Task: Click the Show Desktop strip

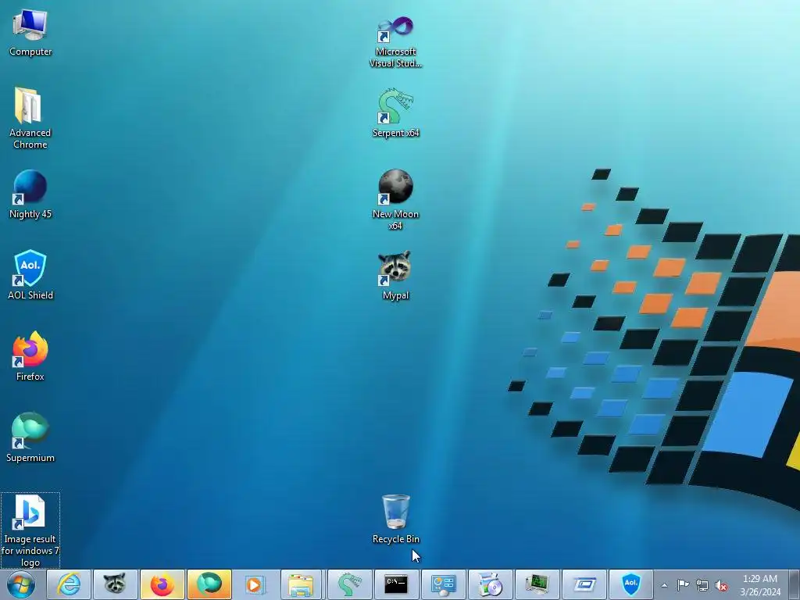Action: (794, 584)
